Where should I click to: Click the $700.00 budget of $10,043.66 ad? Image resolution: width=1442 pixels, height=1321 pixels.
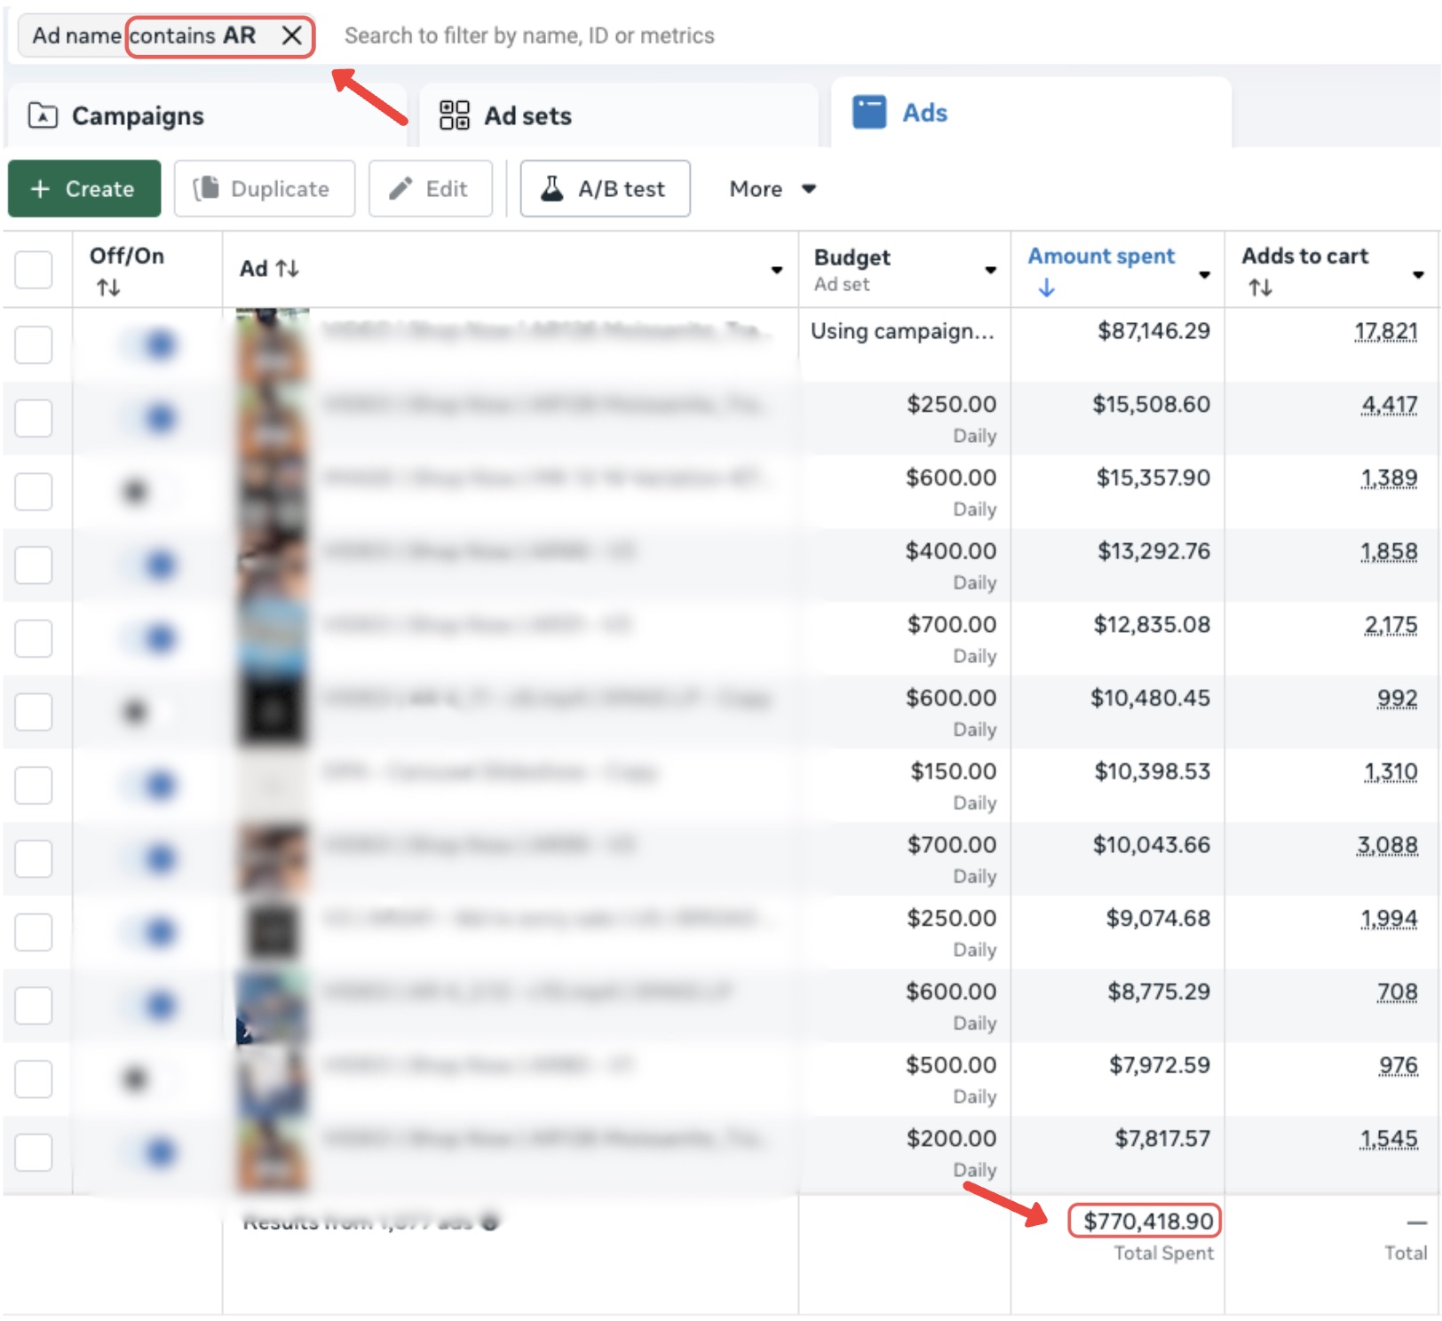[951, 845]
